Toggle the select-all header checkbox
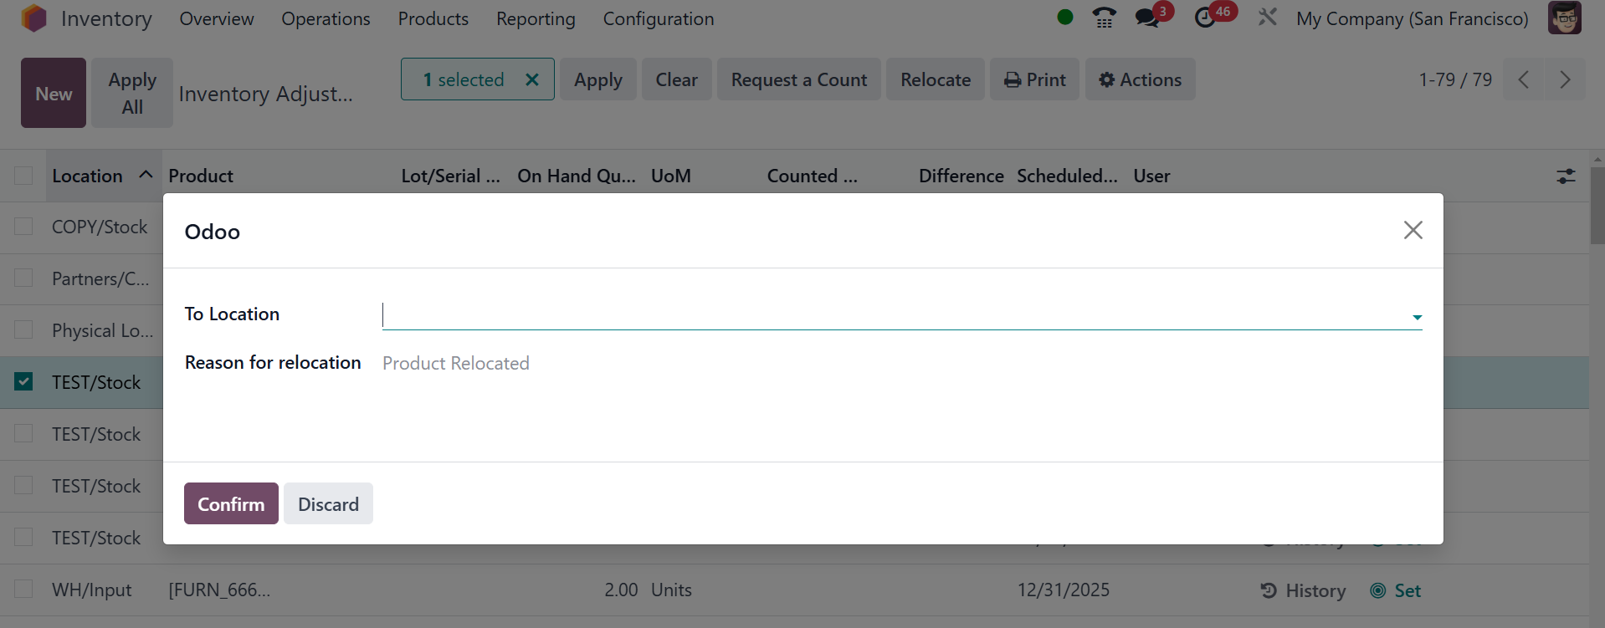The height and width of the screenshot is (628, 1605). (23, 176)
